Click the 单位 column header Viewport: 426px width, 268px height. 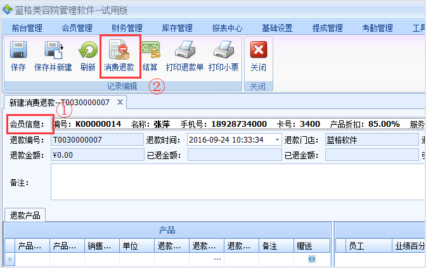click(137, 246)
